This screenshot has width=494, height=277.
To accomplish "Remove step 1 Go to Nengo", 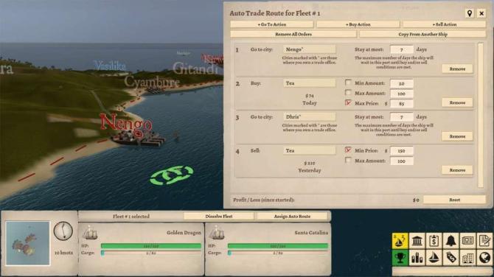I will pyautogui.click(x=457, y=69).
